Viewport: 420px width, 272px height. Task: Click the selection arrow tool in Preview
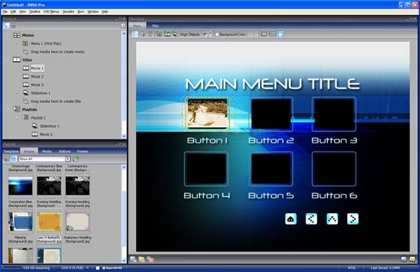[134, 33]
